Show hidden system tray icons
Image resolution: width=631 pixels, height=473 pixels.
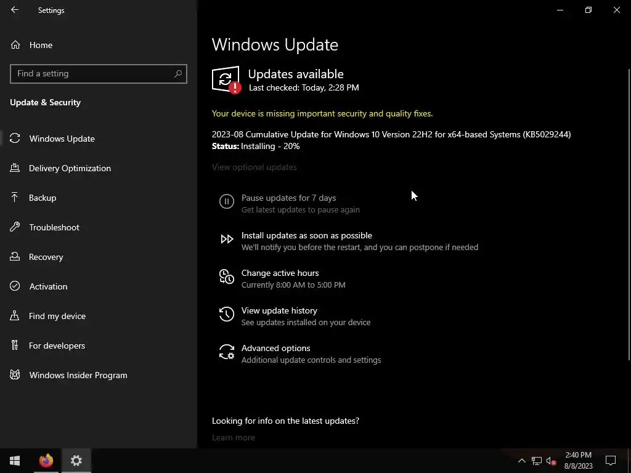coord(521,461)
